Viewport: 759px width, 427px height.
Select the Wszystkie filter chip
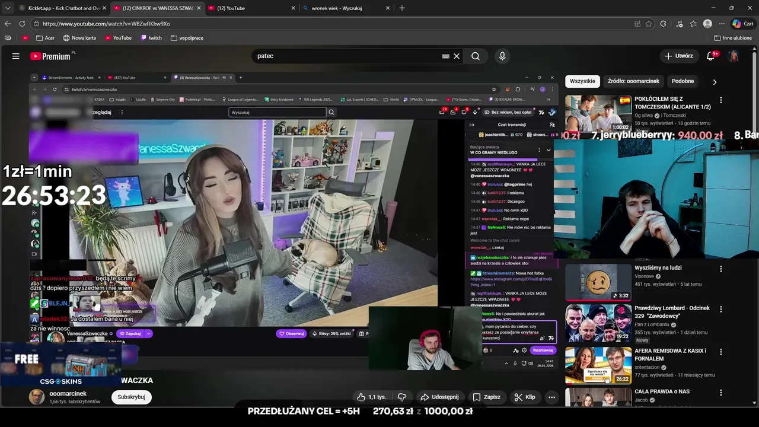coord(582,81)
